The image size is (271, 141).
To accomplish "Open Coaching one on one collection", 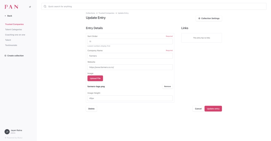I will (x=15, y=35).
